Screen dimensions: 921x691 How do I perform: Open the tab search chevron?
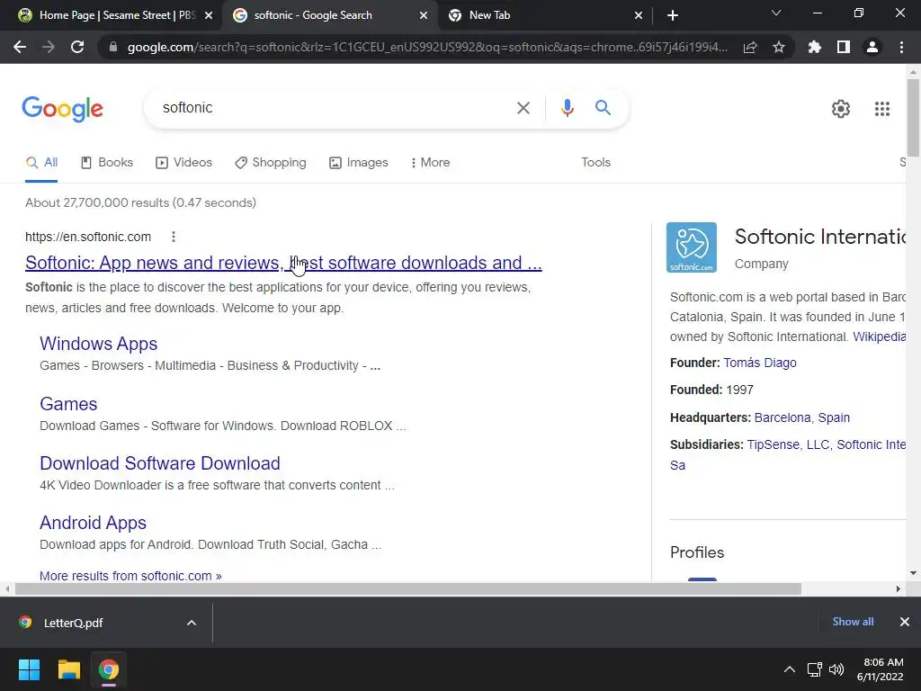776,13
